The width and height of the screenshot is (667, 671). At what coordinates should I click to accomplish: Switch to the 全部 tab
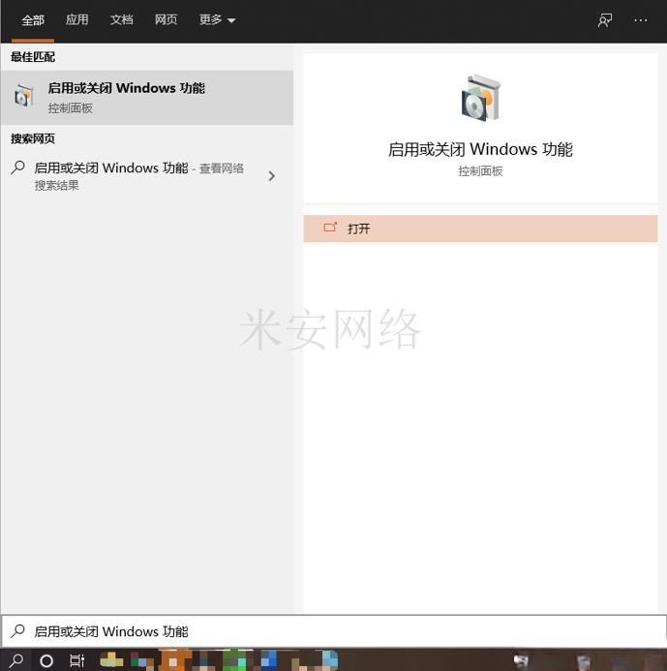coord(33,20)
